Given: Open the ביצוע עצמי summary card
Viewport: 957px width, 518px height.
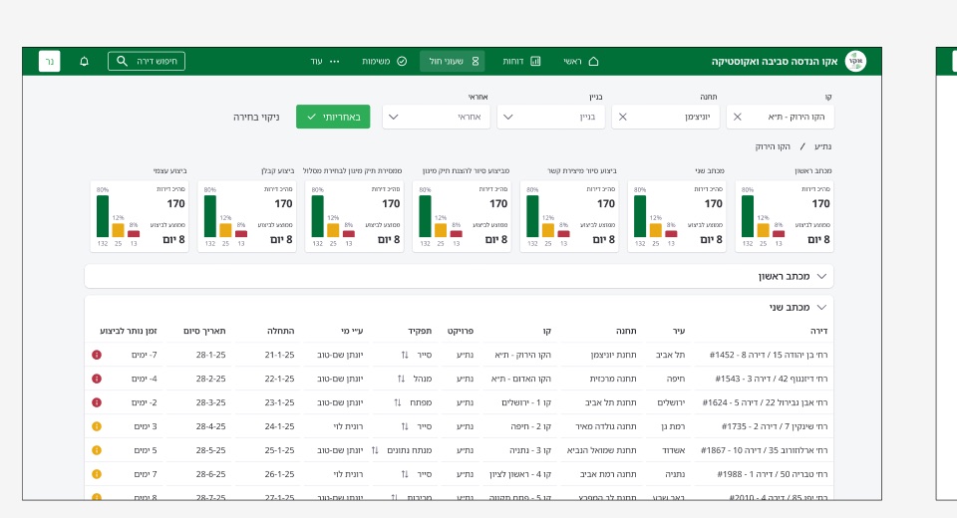Looking at the screenshot, I should [x=140, y=216].
